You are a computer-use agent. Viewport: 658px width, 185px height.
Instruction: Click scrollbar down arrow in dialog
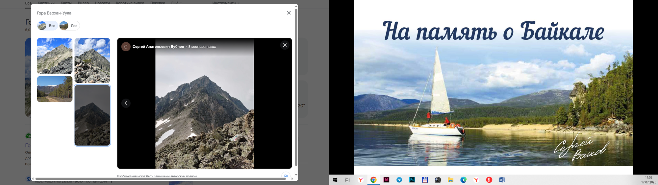pyautogui.click(x=296, y=175)
